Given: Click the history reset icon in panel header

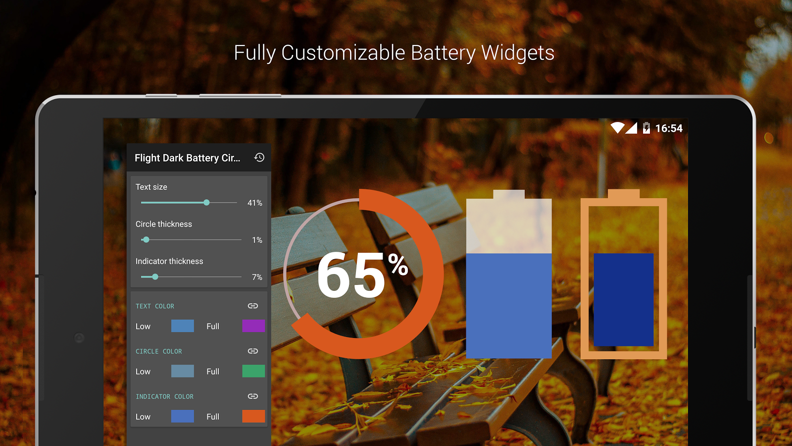Looking at the screenshot, I should (x=259, y=158).
